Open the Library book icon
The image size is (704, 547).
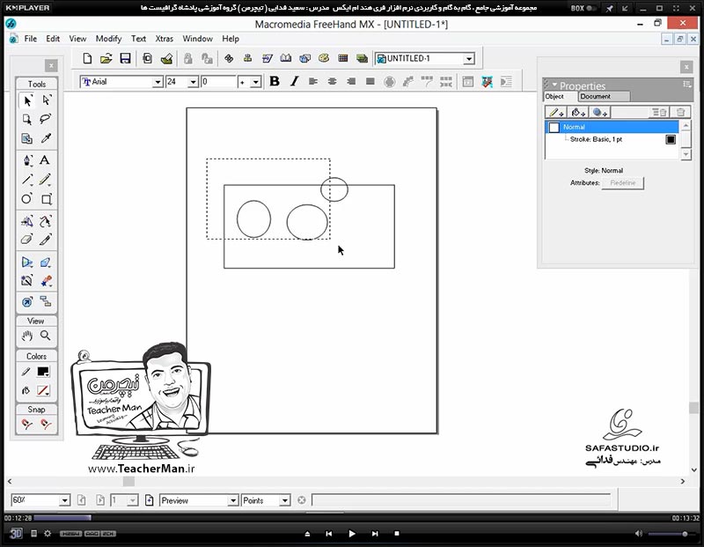[285, 58]
